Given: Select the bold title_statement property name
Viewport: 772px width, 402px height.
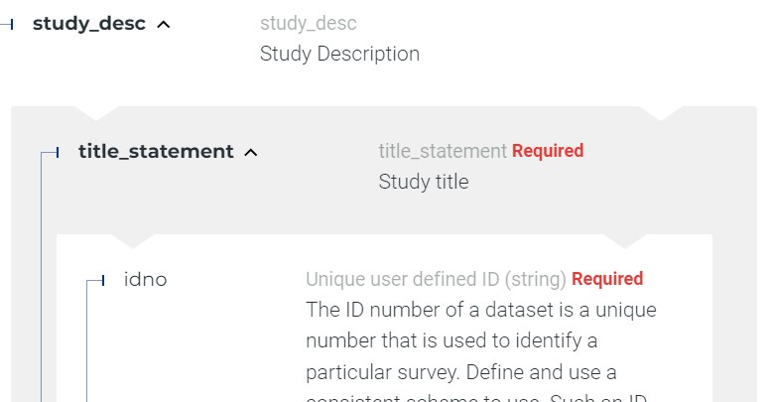Looking at the screenshot, I should pos(156,152).
